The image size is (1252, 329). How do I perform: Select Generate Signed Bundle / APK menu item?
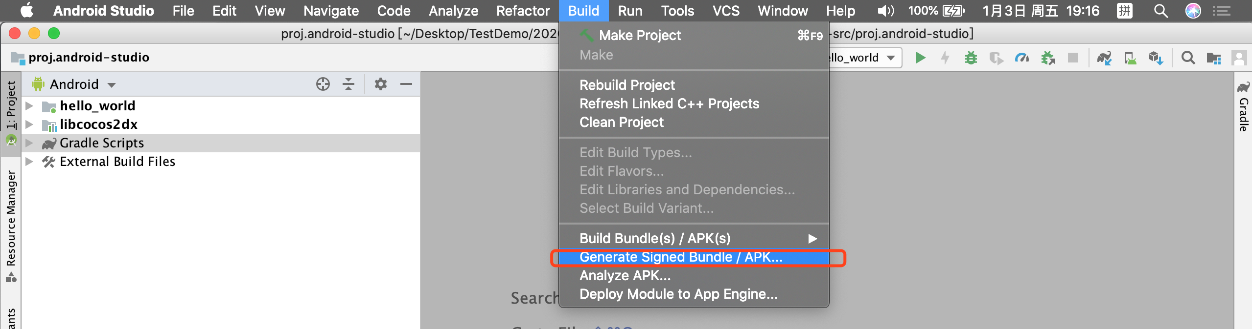[680, 257]
